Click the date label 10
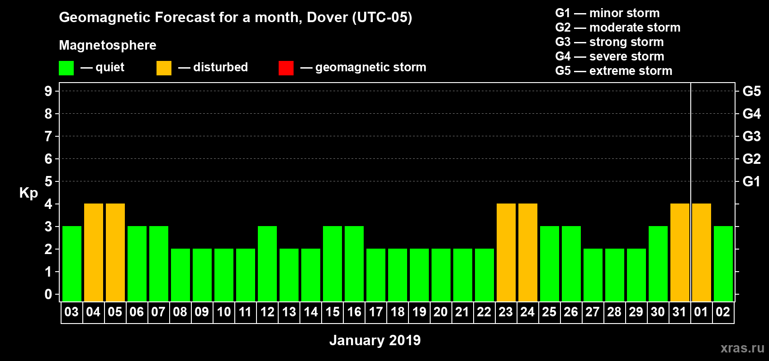Viewport: 769px width, 361px height. pos(223,312)
